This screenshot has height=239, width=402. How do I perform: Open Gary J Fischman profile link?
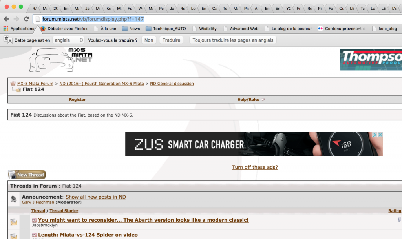(38, 203)
